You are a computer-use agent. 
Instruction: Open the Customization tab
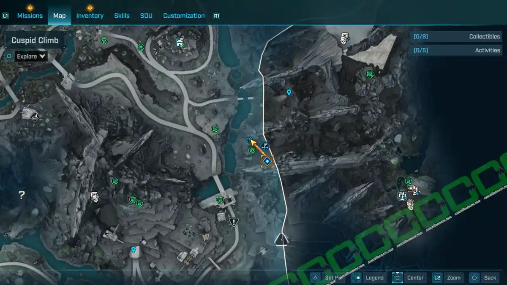[184, 16]
